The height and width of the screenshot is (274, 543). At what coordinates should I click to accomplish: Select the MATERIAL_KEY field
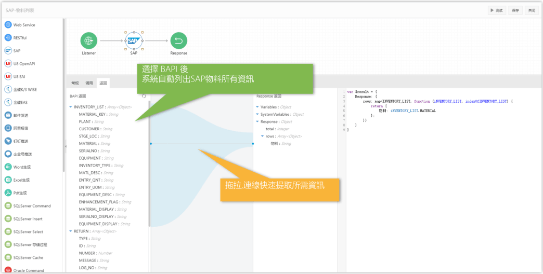(98, 114)
